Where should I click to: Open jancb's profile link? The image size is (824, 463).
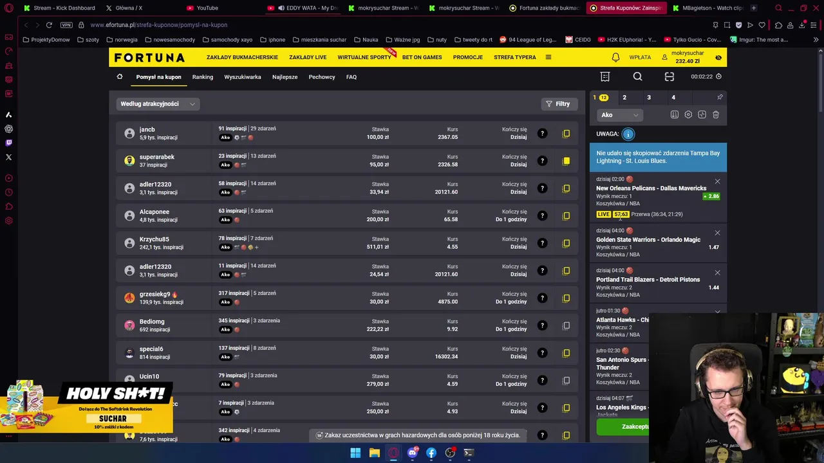(x=147, y=129)
